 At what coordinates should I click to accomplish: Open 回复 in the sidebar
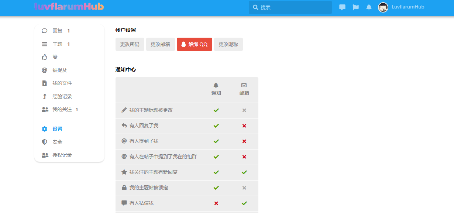[x=57, y=31]
